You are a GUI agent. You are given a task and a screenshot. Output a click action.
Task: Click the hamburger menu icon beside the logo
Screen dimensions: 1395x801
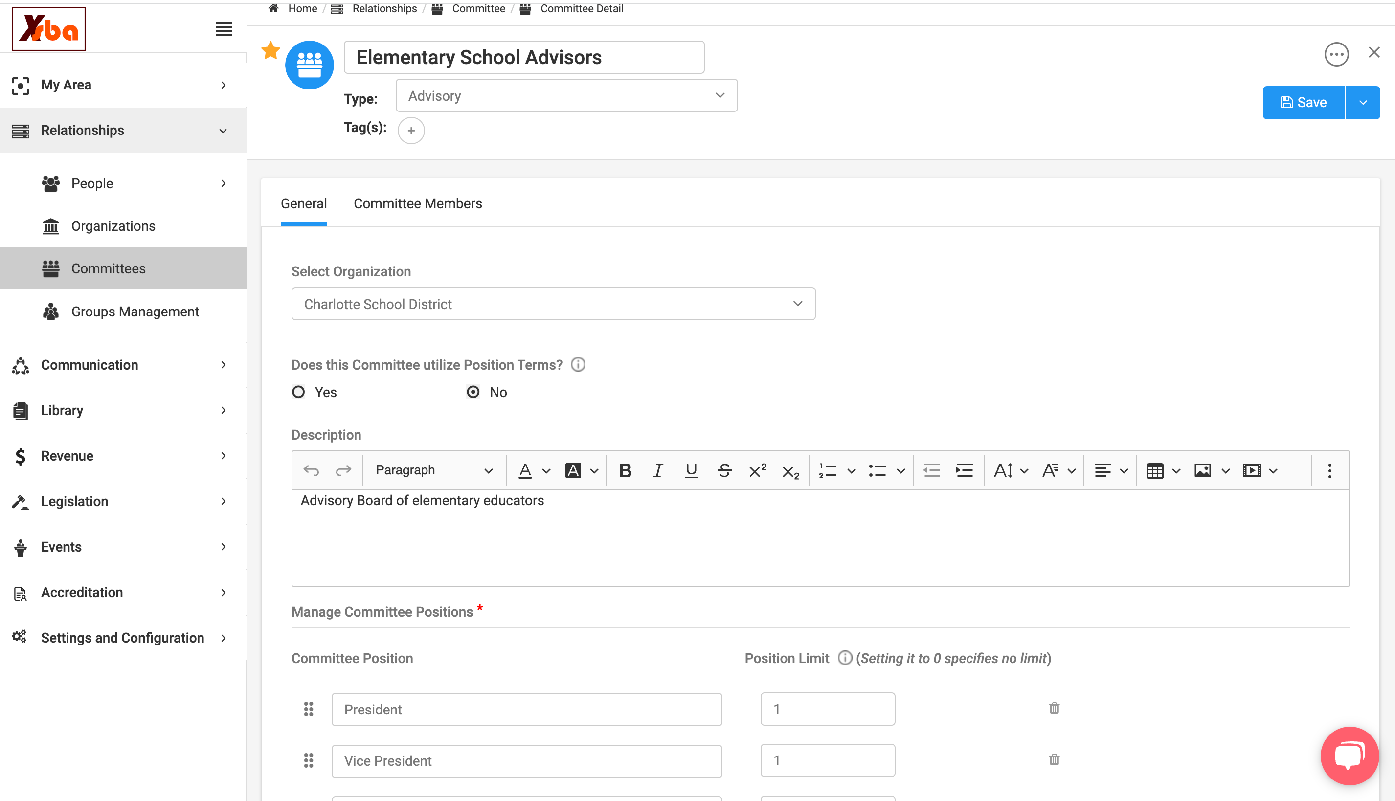(224, 29)
